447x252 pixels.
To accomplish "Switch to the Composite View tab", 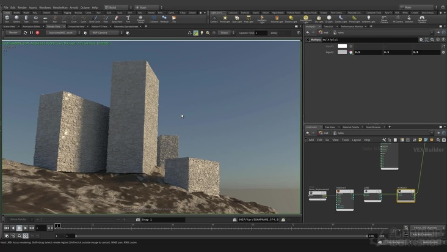I will pyautogui.click(x=76, y=26).
